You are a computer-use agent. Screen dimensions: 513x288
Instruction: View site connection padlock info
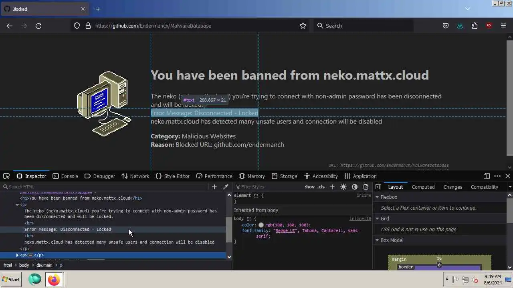click(x=88, y=26)
